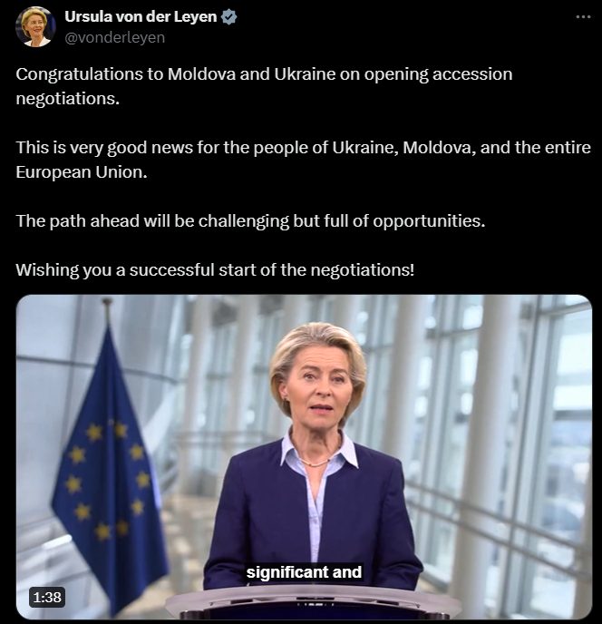Click the EU flag in the video
The width and height of the screenshot is (602, 624).
click(x=108, y=470)
